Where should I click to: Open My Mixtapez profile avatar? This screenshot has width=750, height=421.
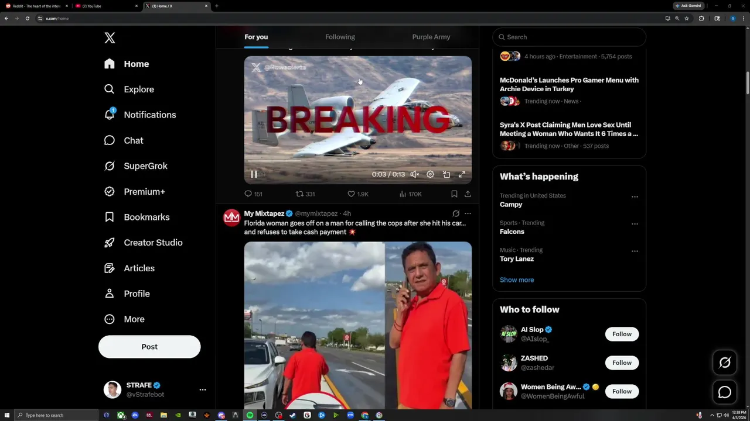point(232,218)
